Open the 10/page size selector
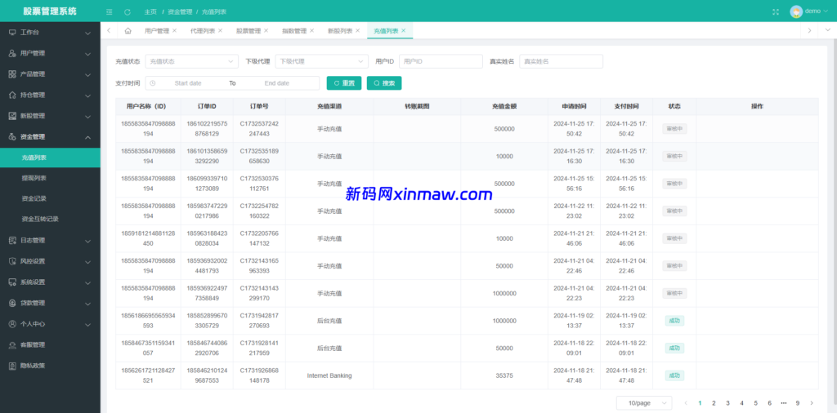Image resolution: width=837 pixels, height=413 pixels. (x=643, y=403)
